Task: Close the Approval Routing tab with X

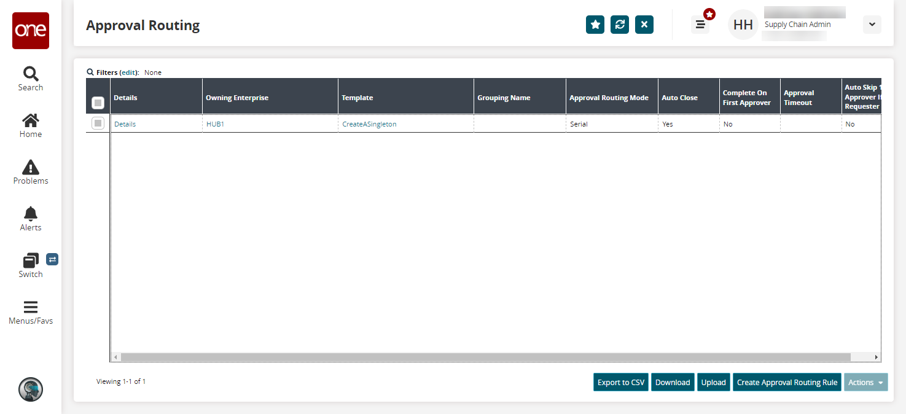Action: pos(644,25)
